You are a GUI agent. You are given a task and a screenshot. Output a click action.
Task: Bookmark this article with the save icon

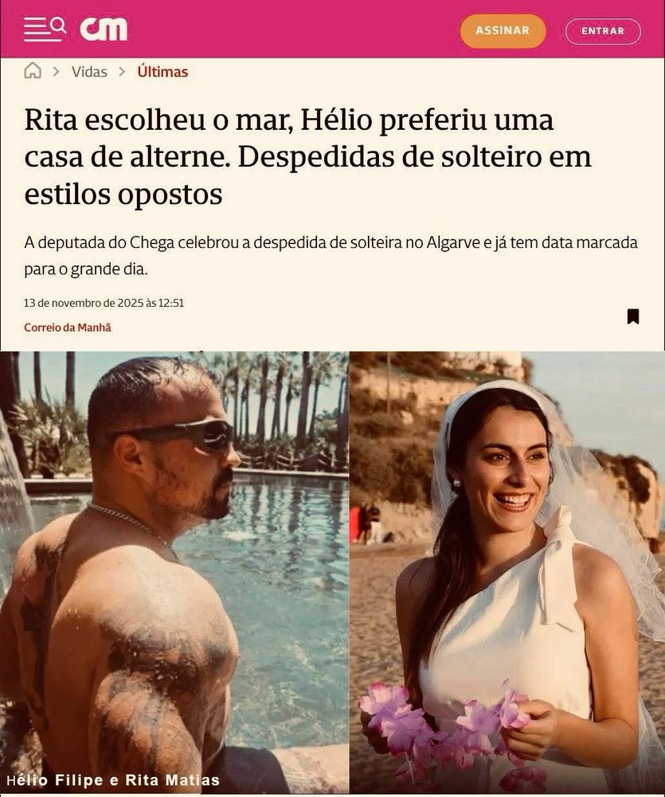(633, 316)
